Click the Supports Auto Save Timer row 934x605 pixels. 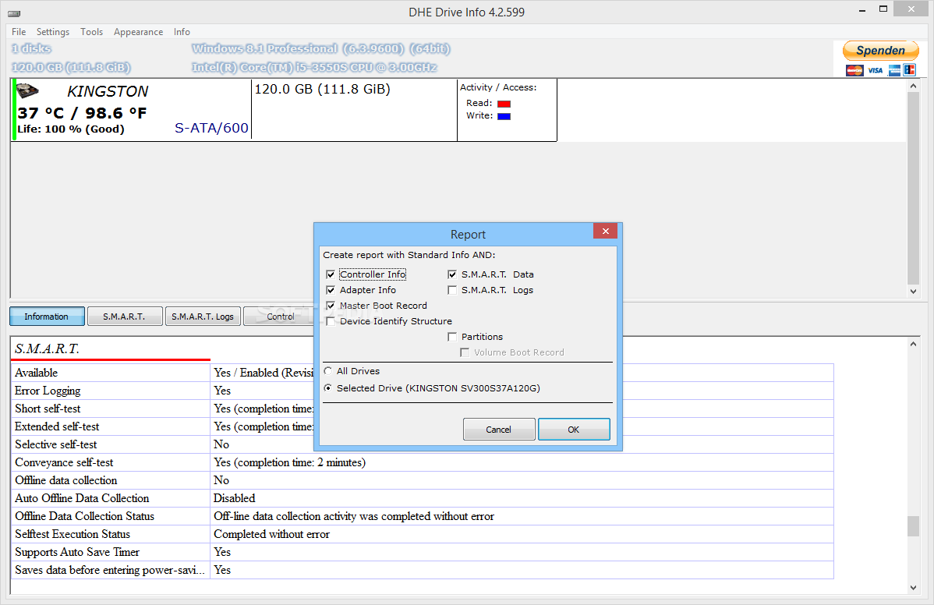[x=423, y=552]
